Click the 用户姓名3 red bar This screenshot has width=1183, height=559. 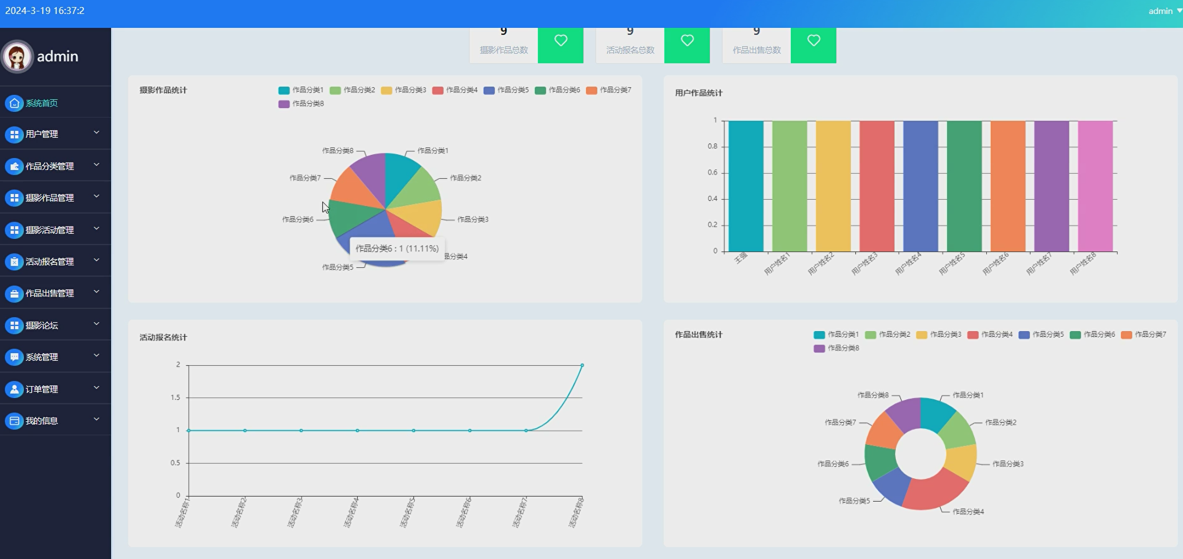coord(877,186)
